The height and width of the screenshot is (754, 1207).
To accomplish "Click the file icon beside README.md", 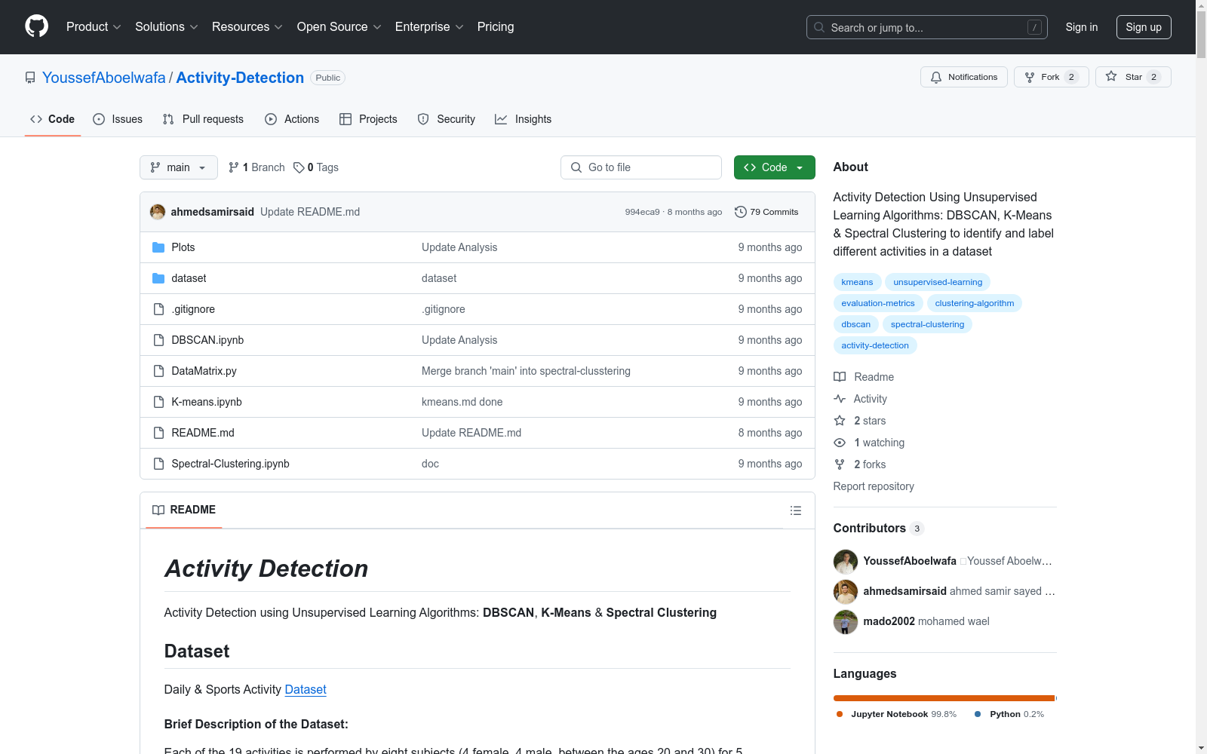I will pos(158,433).
